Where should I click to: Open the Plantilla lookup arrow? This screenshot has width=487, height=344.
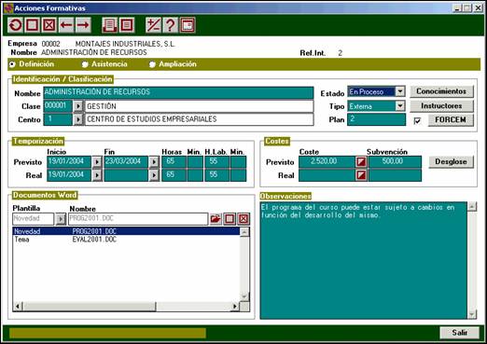[61, 219]
